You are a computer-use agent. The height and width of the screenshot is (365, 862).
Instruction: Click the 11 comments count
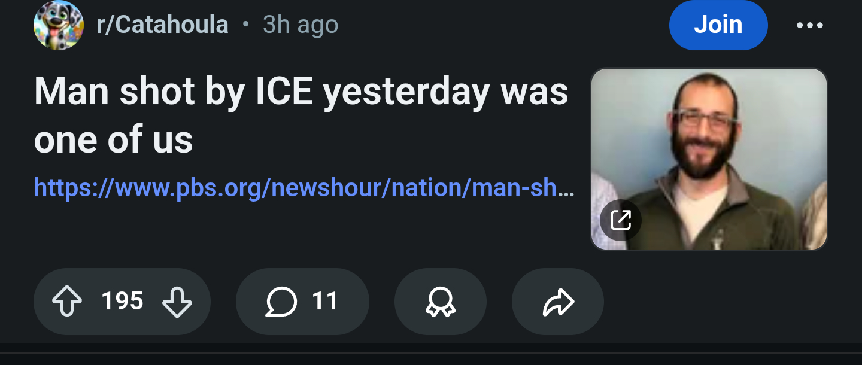click(x=325, y=301)
